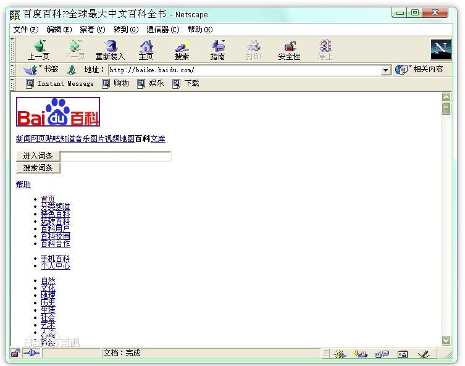465x366 pixels.
Task: Open the 手机百科 link
Action: click(x=56, y=259)
